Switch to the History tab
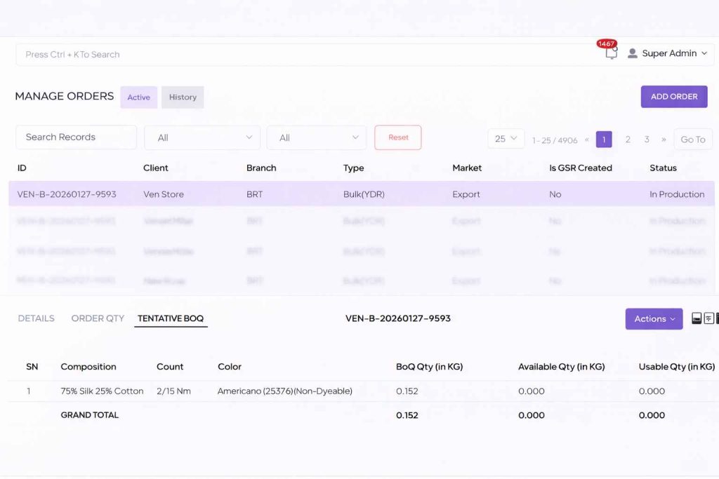 (x=183, y=97)
